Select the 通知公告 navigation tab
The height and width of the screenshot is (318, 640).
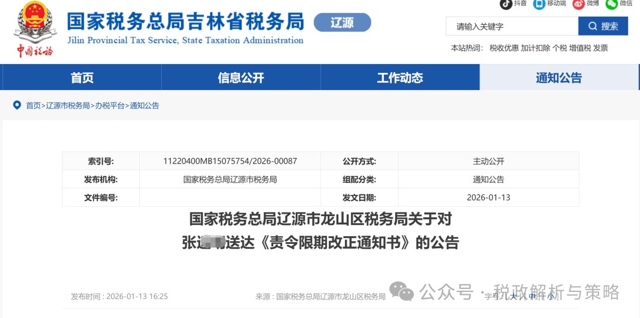pos(559,78)
